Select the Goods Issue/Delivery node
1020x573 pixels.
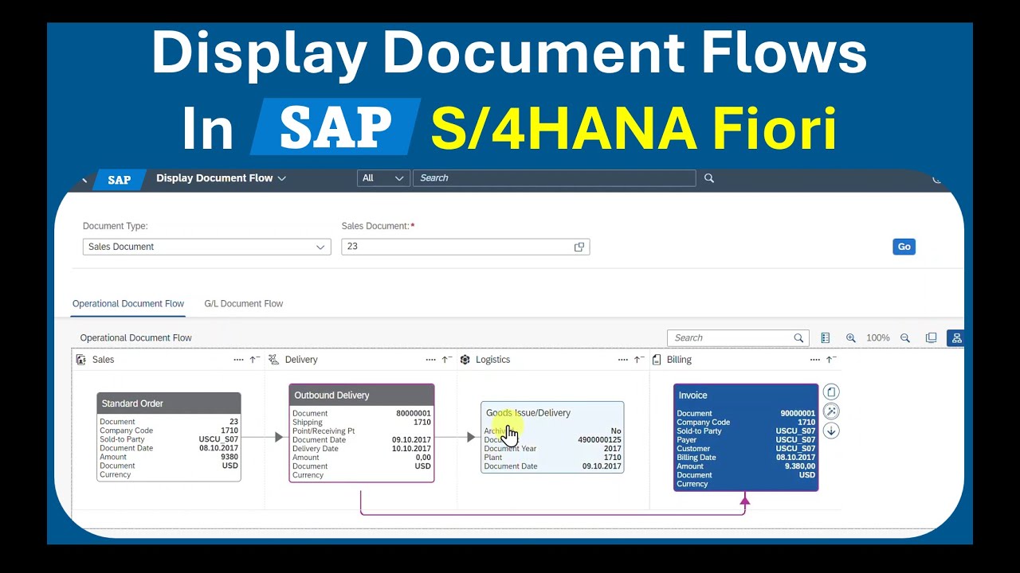click(552, 437)
